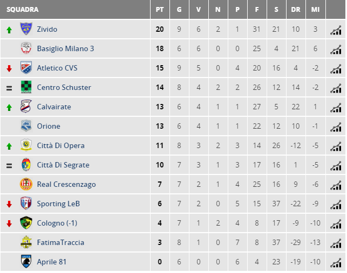Open the trend chart icon for Calvairate
347x273 pixels.
tap(336, 108)
